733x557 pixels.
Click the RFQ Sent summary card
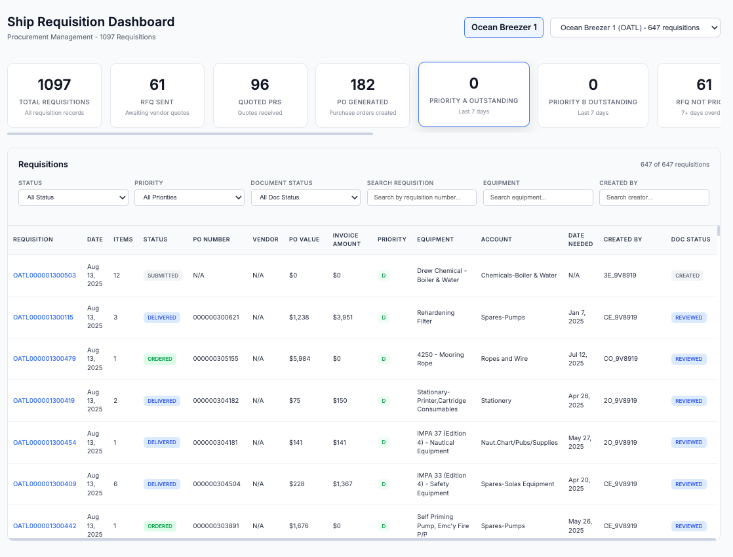[157, 94]
